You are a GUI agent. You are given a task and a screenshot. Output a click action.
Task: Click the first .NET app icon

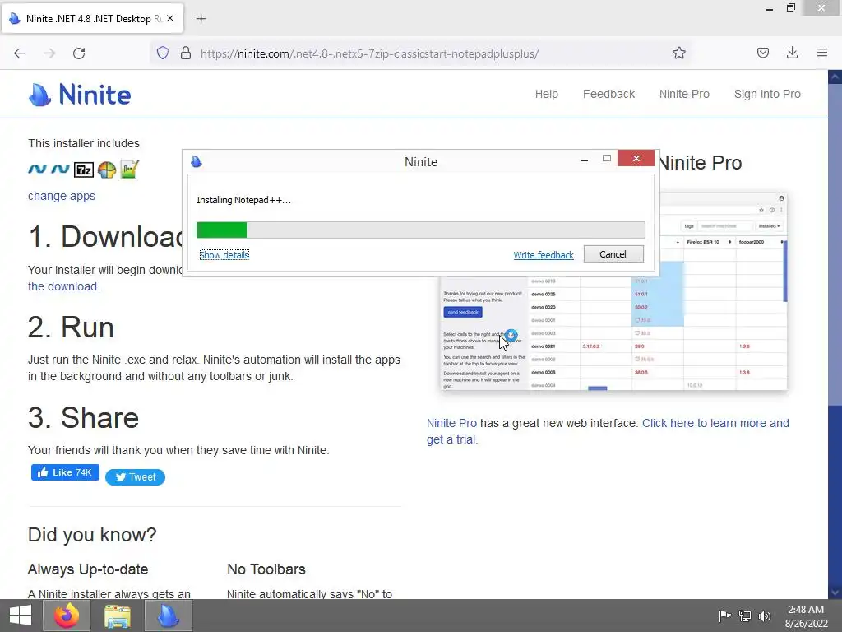coord(37,170)
